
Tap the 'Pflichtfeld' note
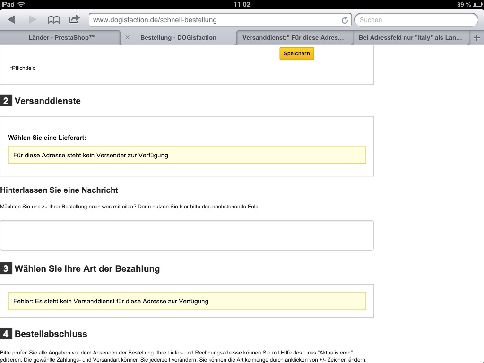[23, 68]
